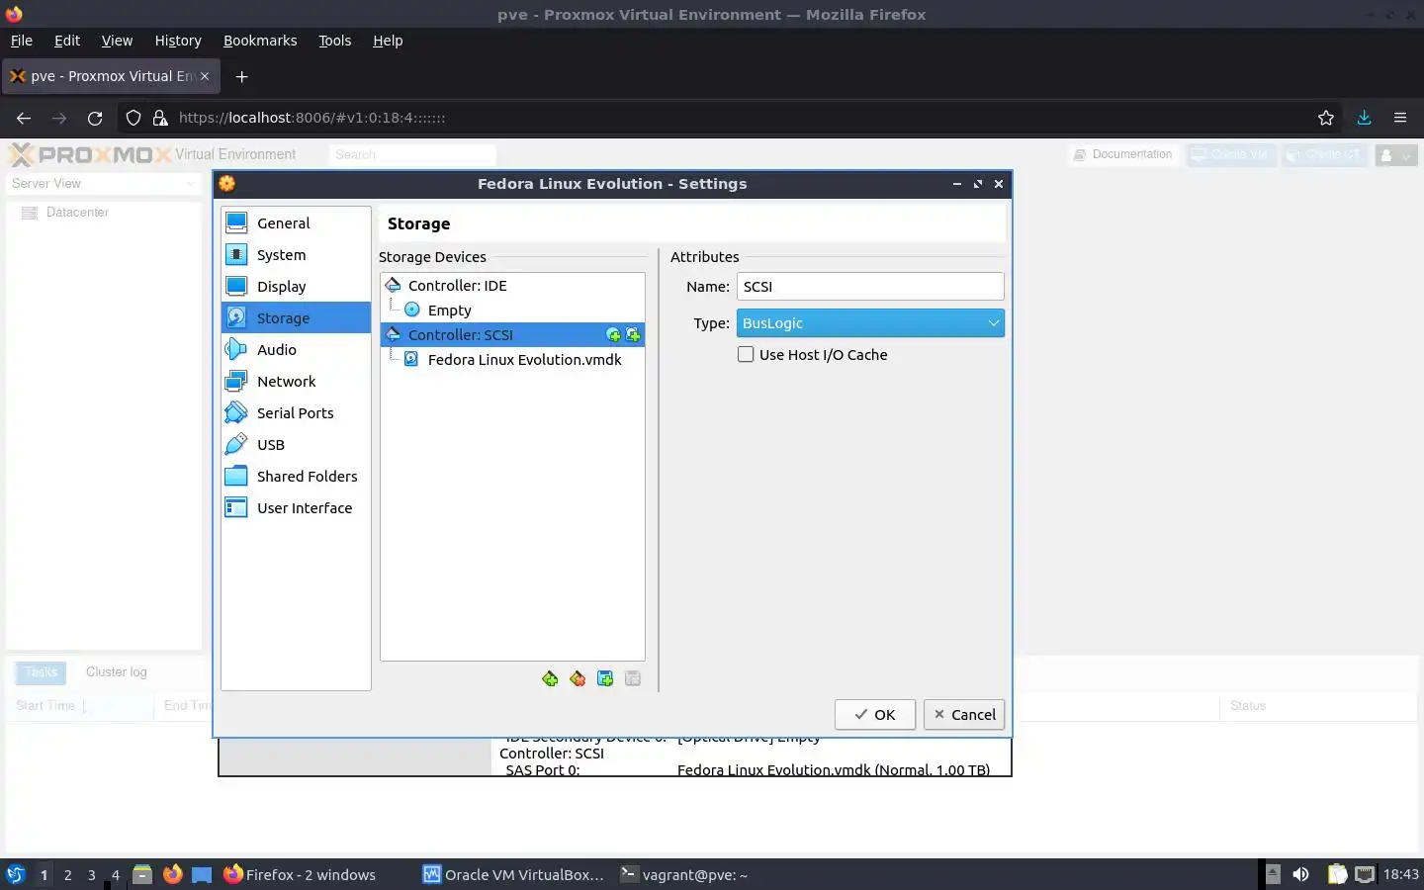Click the Status column header in task log
The height and width of the screenshot is (890, 1424).
1319,705
